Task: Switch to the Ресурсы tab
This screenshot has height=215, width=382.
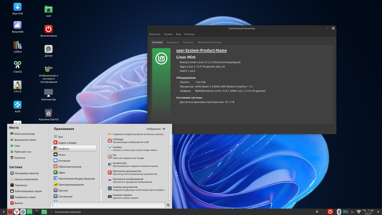Action: click(x=188, y=42)
